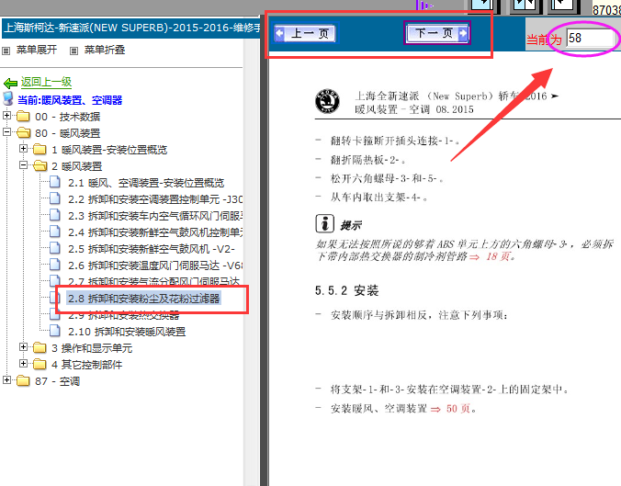
Task: Open 2.4 拆卸和安装新鲜空气鼓风机控制单元
Action: point(155,232)
